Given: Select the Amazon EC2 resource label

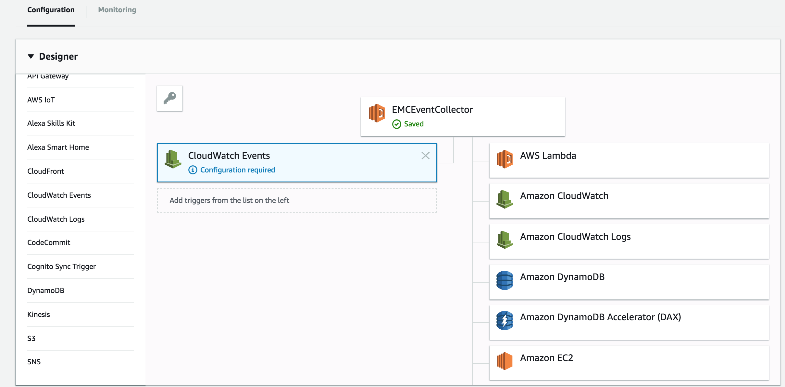Looking at the screenshot, I should click(547, 358).
